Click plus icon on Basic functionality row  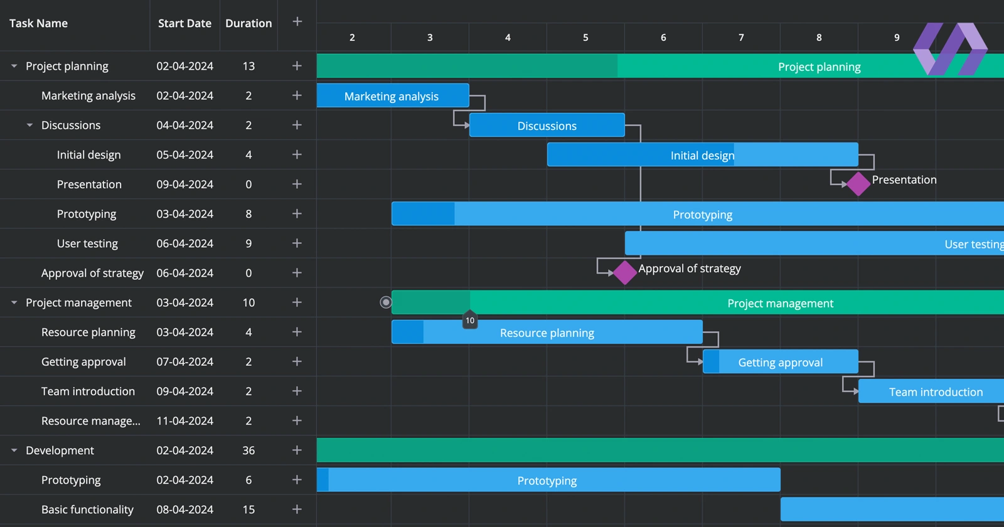297,509
